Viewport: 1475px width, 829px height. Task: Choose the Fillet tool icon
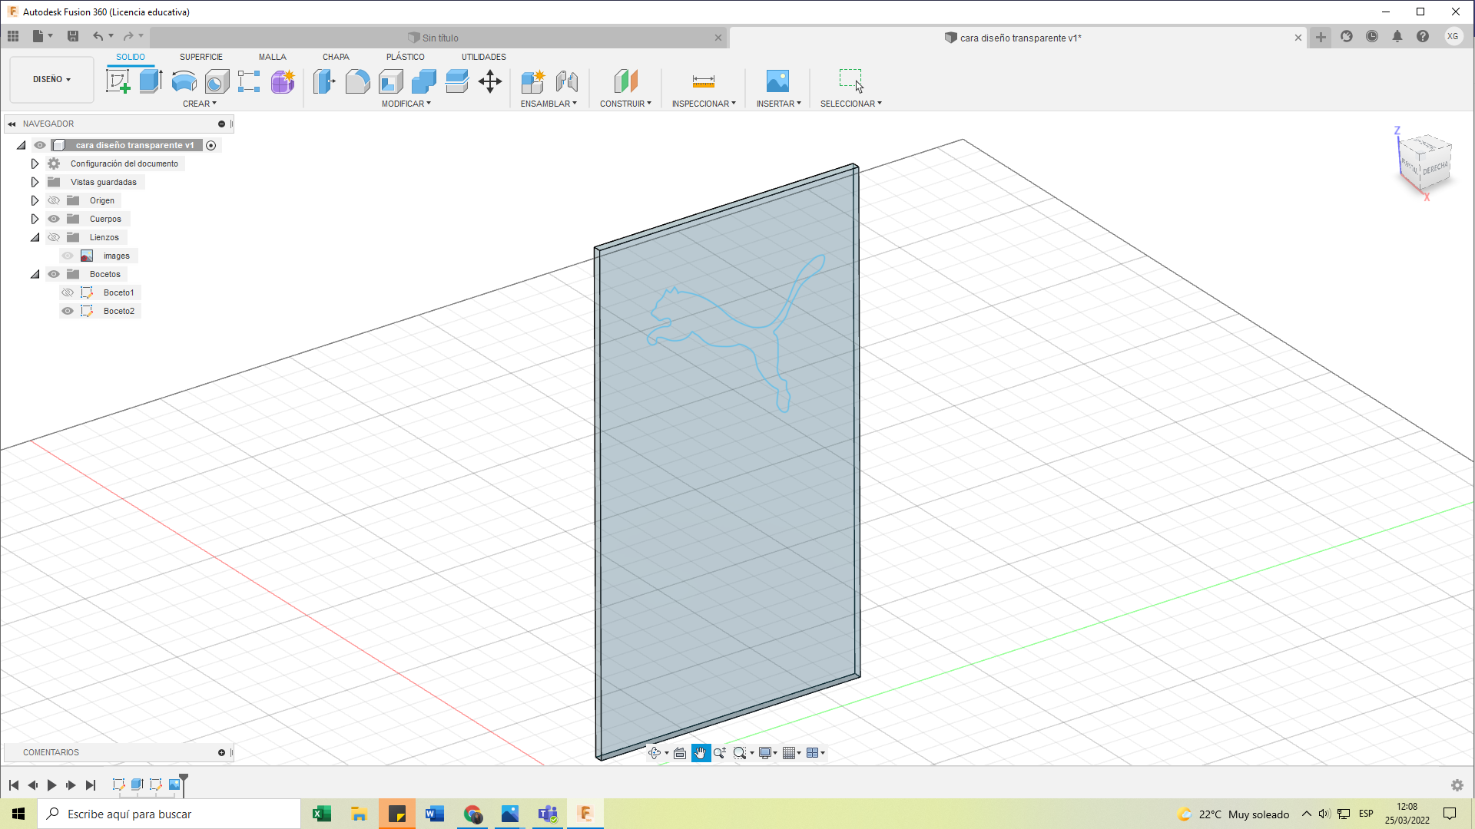[x=357, y=81]
